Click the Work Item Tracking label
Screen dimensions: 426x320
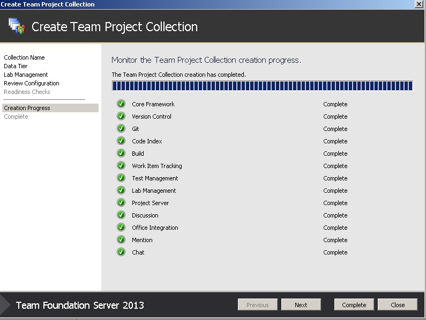click(157, 166)
